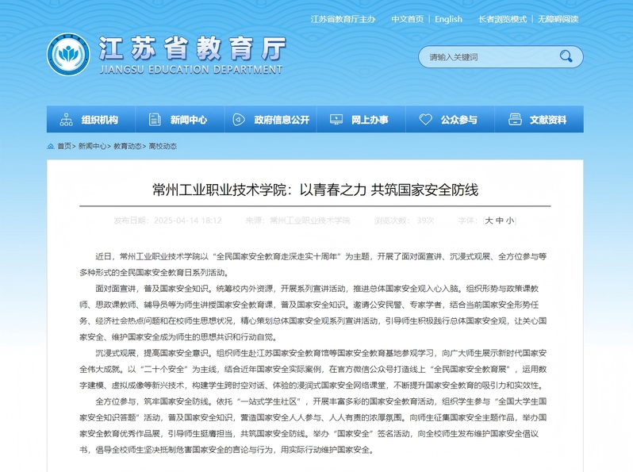
Task: Click the Jiangsu Education Department logo emblem
Action: [68, 55]
